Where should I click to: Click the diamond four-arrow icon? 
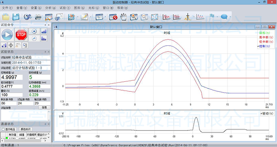tap(11, 45)
